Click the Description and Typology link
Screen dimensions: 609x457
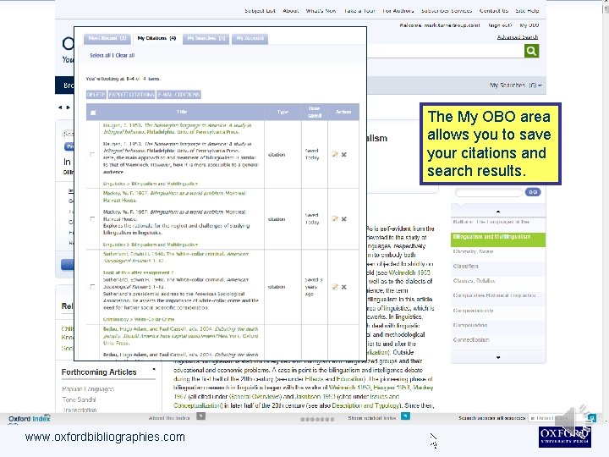click(365, 405)
